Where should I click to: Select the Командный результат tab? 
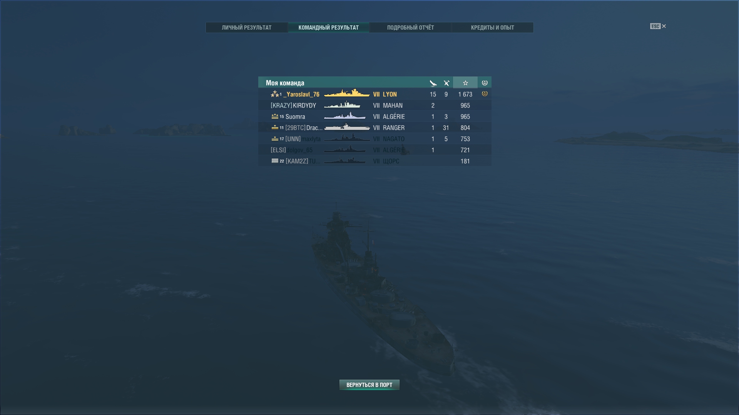(328, 28)
